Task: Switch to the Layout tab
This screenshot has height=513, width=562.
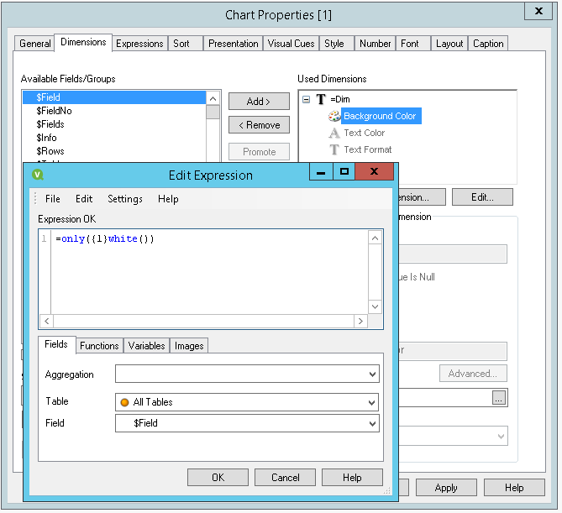Action: 449,44
